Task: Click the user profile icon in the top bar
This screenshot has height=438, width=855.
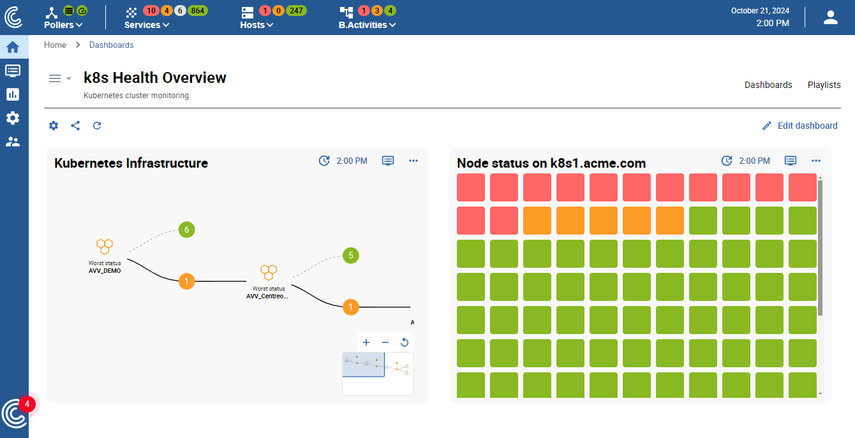Action: tap(830, 17)
